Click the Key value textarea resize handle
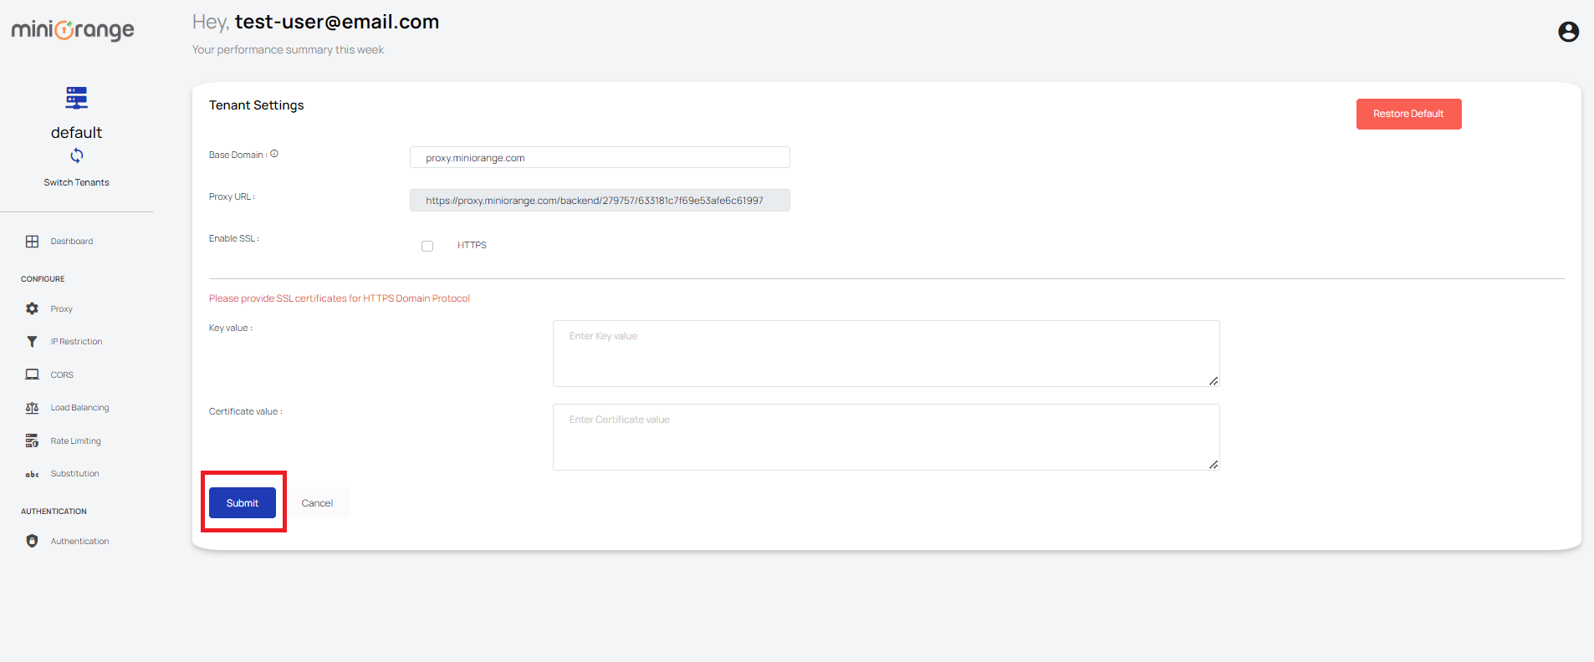The width and height of the screenshot is (1594, 662). (1213, 381)
